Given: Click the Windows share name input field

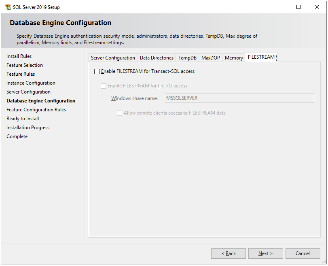Looking at the screenshot, I should click(240, 98).
